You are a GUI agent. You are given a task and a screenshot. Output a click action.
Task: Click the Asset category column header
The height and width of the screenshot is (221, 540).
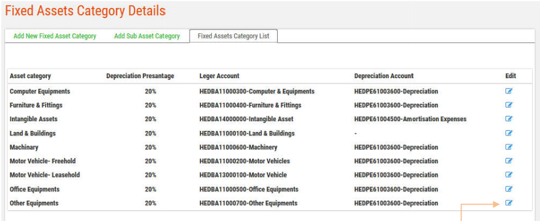point(30,76)
